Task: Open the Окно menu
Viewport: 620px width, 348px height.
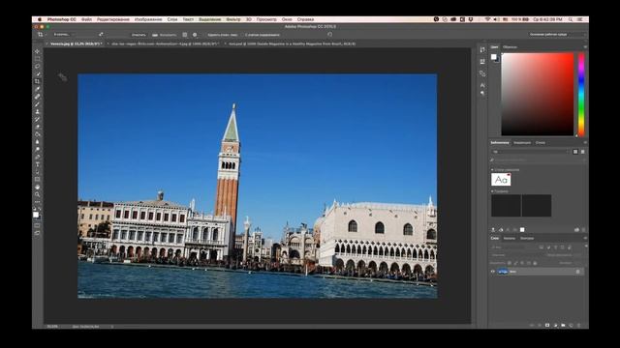Action: click(x=287, y=19)
